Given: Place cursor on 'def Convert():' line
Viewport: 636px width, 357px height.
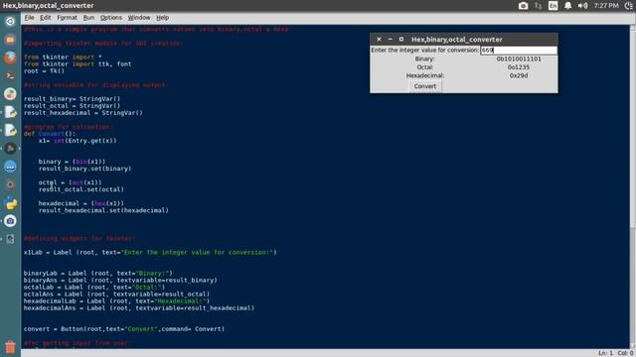Looking at the screenshot, I should coord(50,134).
